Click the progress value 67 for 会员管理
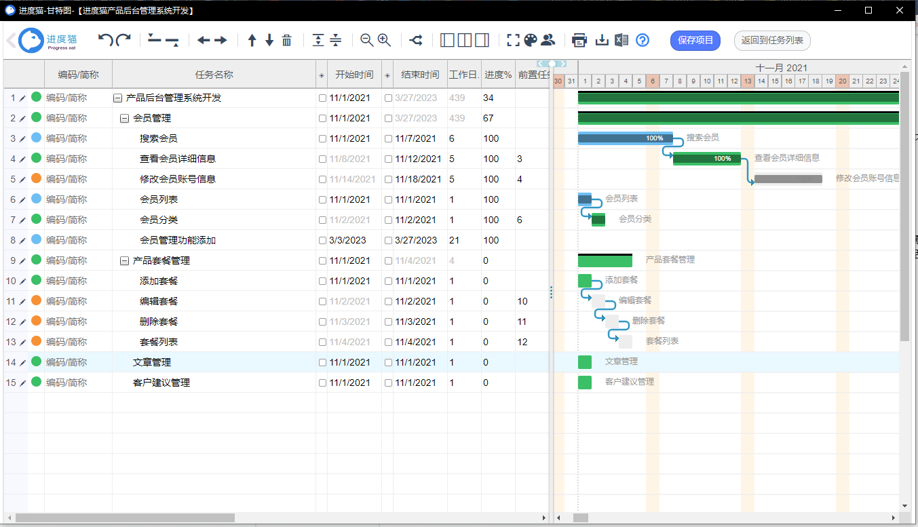 489,118
